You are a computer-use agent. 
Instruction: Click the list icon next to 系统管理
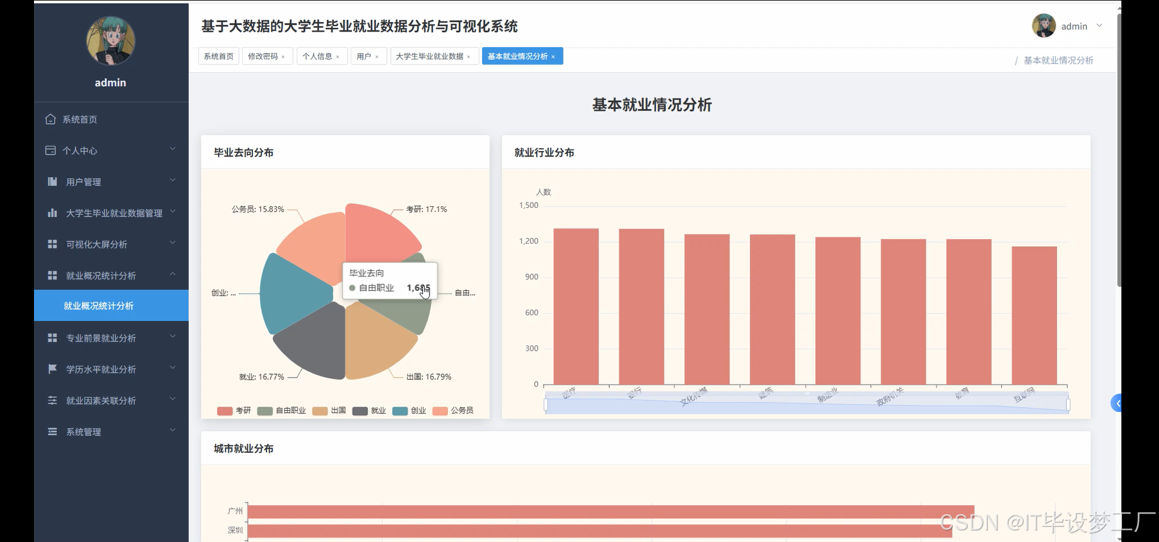point(52,432)
